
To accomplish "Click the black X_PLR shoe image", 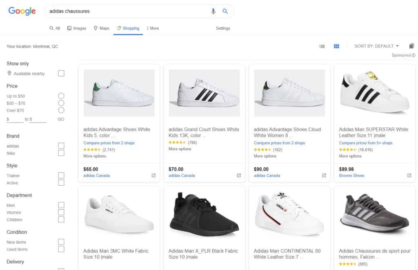I will pos(204,214).
